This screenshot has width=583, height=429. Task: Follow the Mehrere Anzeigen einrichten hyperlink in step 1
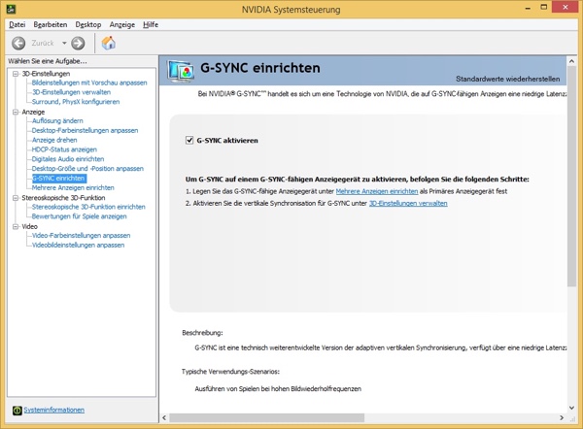pos(377,191)
